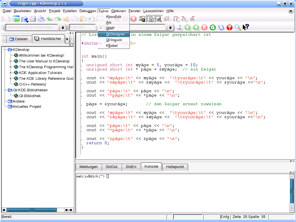Expand The User Manual to KDevelop node
This screenshot has width=296, height=222.
coord(11,61)
